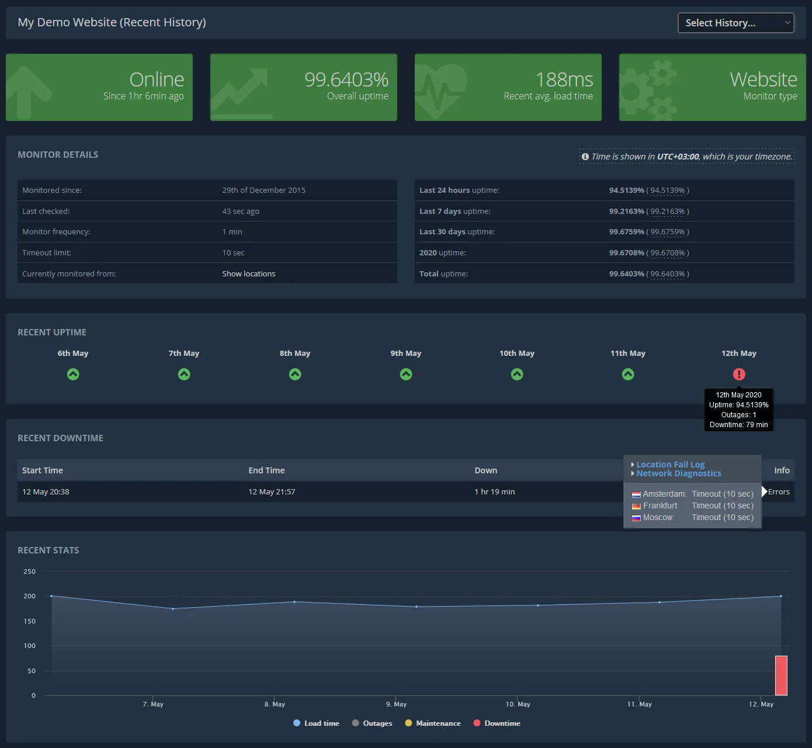The width and height of the screenshot is (812, 748).
Task: Click the Show locations link
Action: [x=249, y=273]
